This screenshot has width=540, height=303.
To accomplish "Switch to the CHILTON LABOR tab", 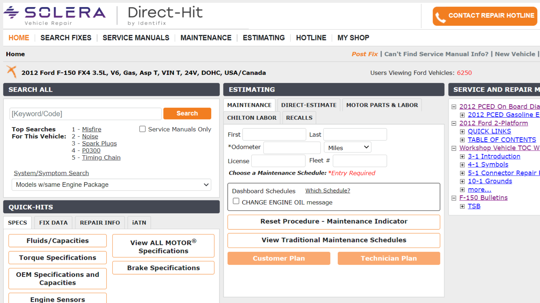I will click(x=252, y=118).
